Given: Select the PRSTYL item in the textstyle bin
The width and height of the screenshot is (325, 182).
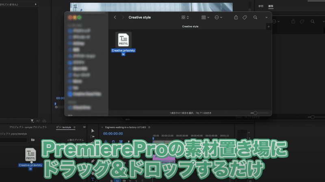Looking at the screenshot, I should [x=31, y=155].
